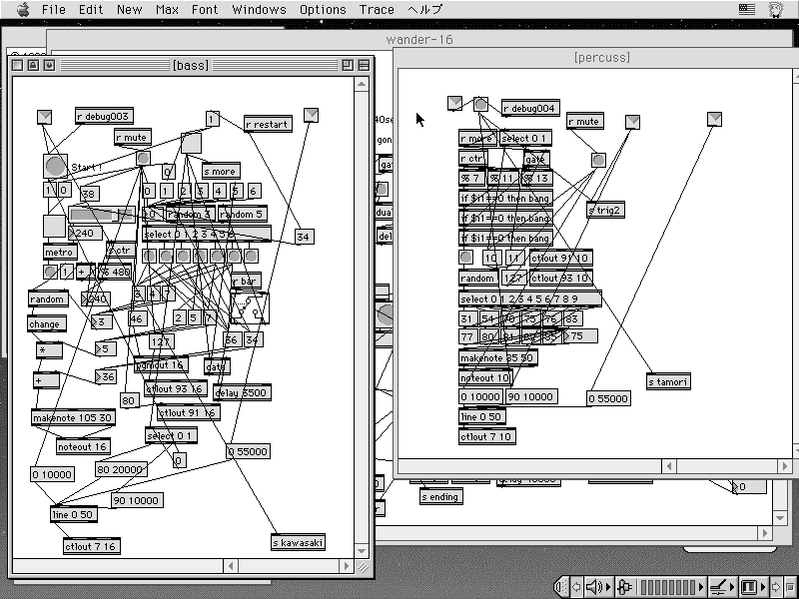Open the Apple menu
Screen dimensions: 799x599
(23, 9)
